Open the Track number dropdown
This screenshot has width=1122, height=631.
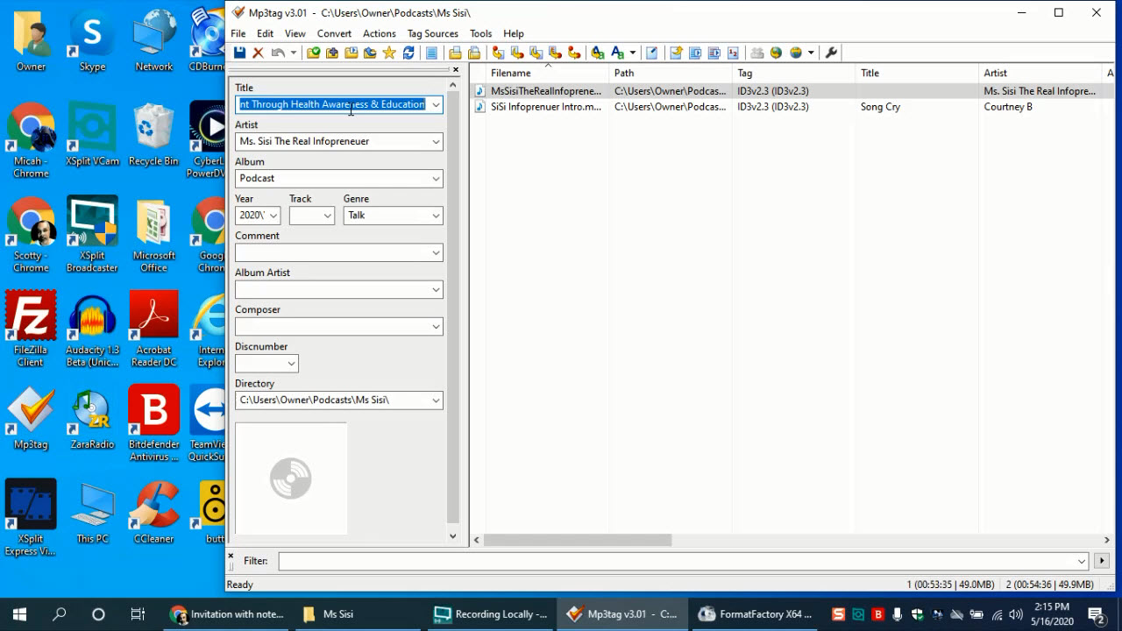[328, 216]
